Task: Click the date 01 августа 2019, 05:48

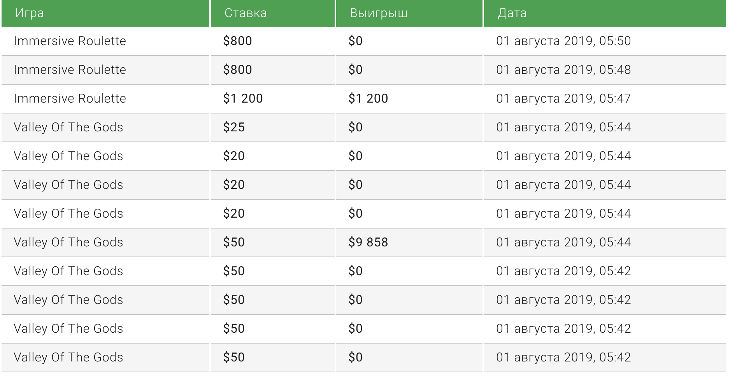Action: (563, 70)
